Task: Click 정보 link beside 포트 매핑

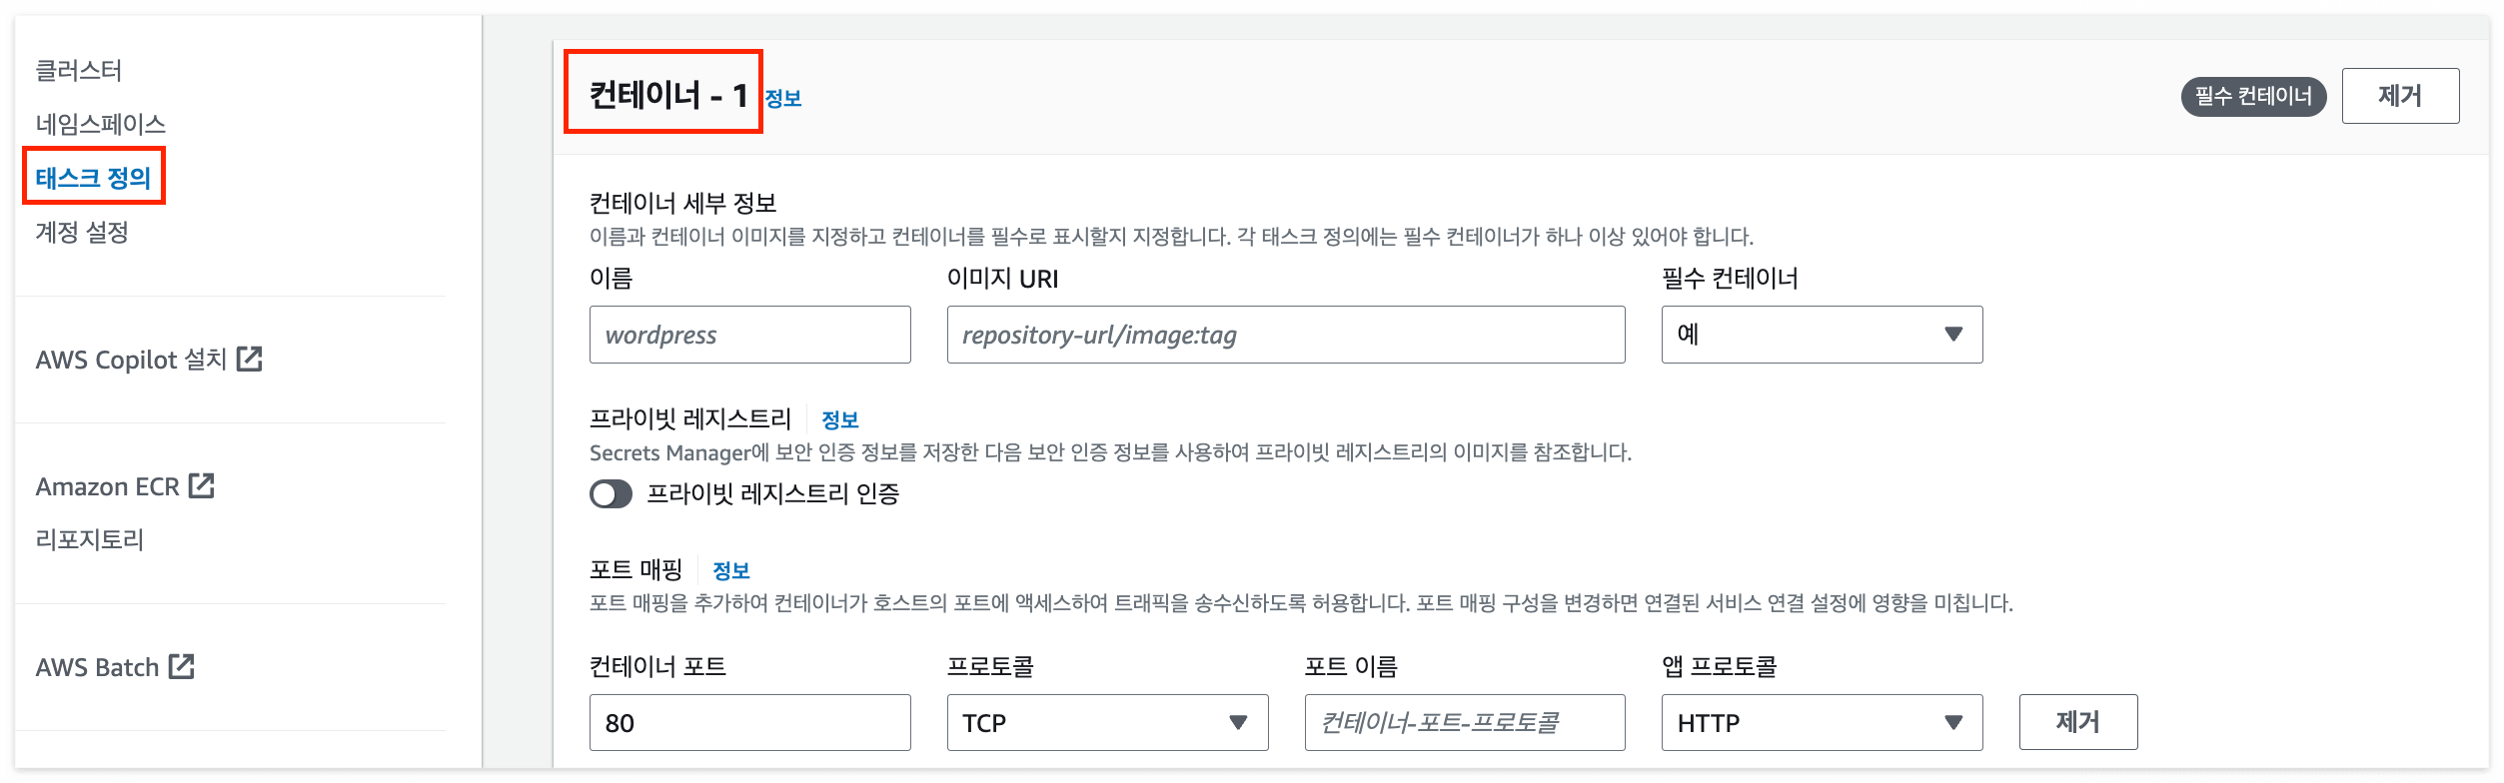Action: click(732, 569)
